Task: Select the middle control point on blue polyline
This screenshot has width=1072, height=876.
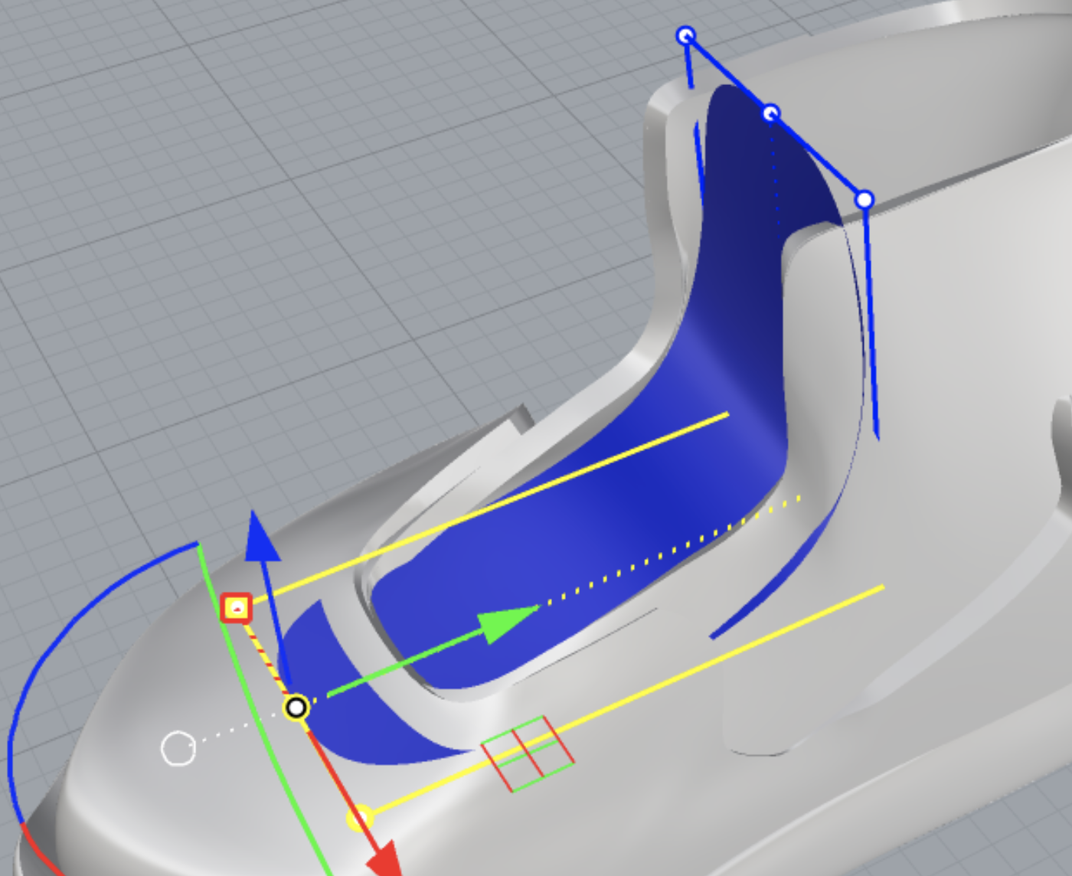Action: coord(771,114)
